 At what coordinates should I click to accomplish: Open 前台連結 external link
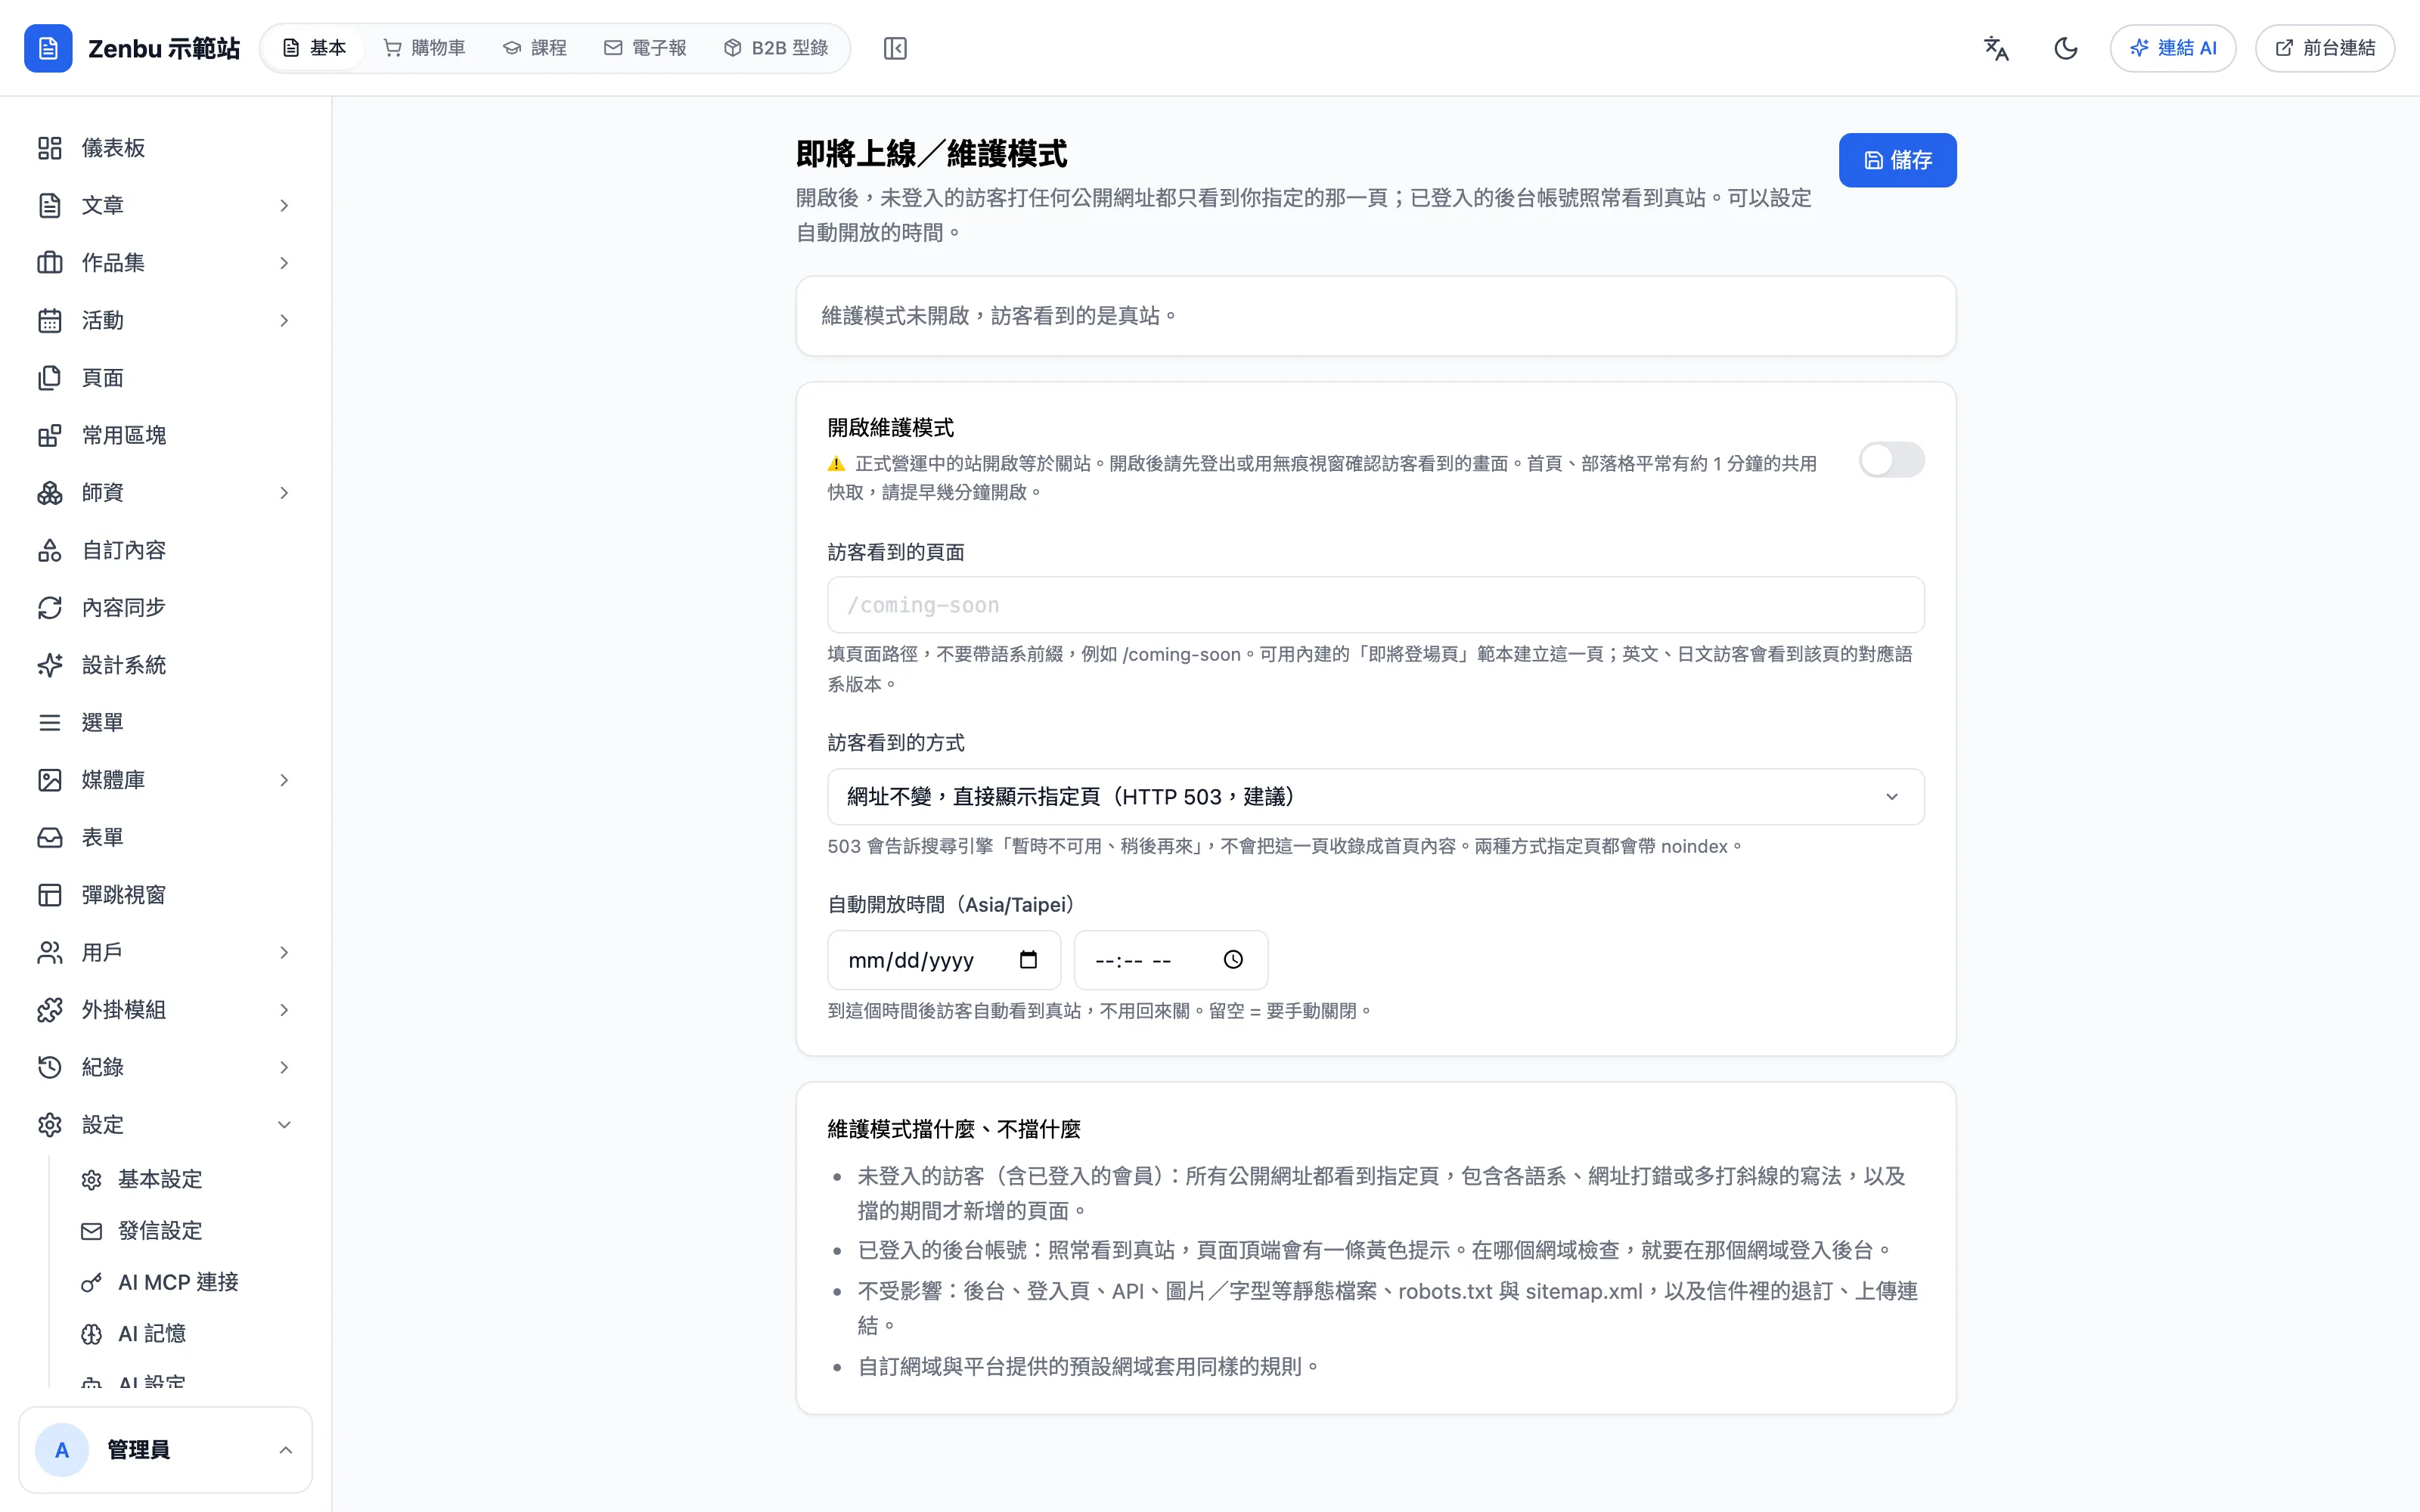click(2325, 48)
